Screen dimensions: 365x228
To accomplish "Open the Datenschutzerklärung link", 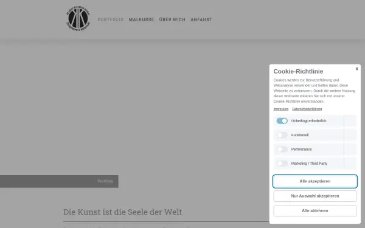I will pos(307,109).
